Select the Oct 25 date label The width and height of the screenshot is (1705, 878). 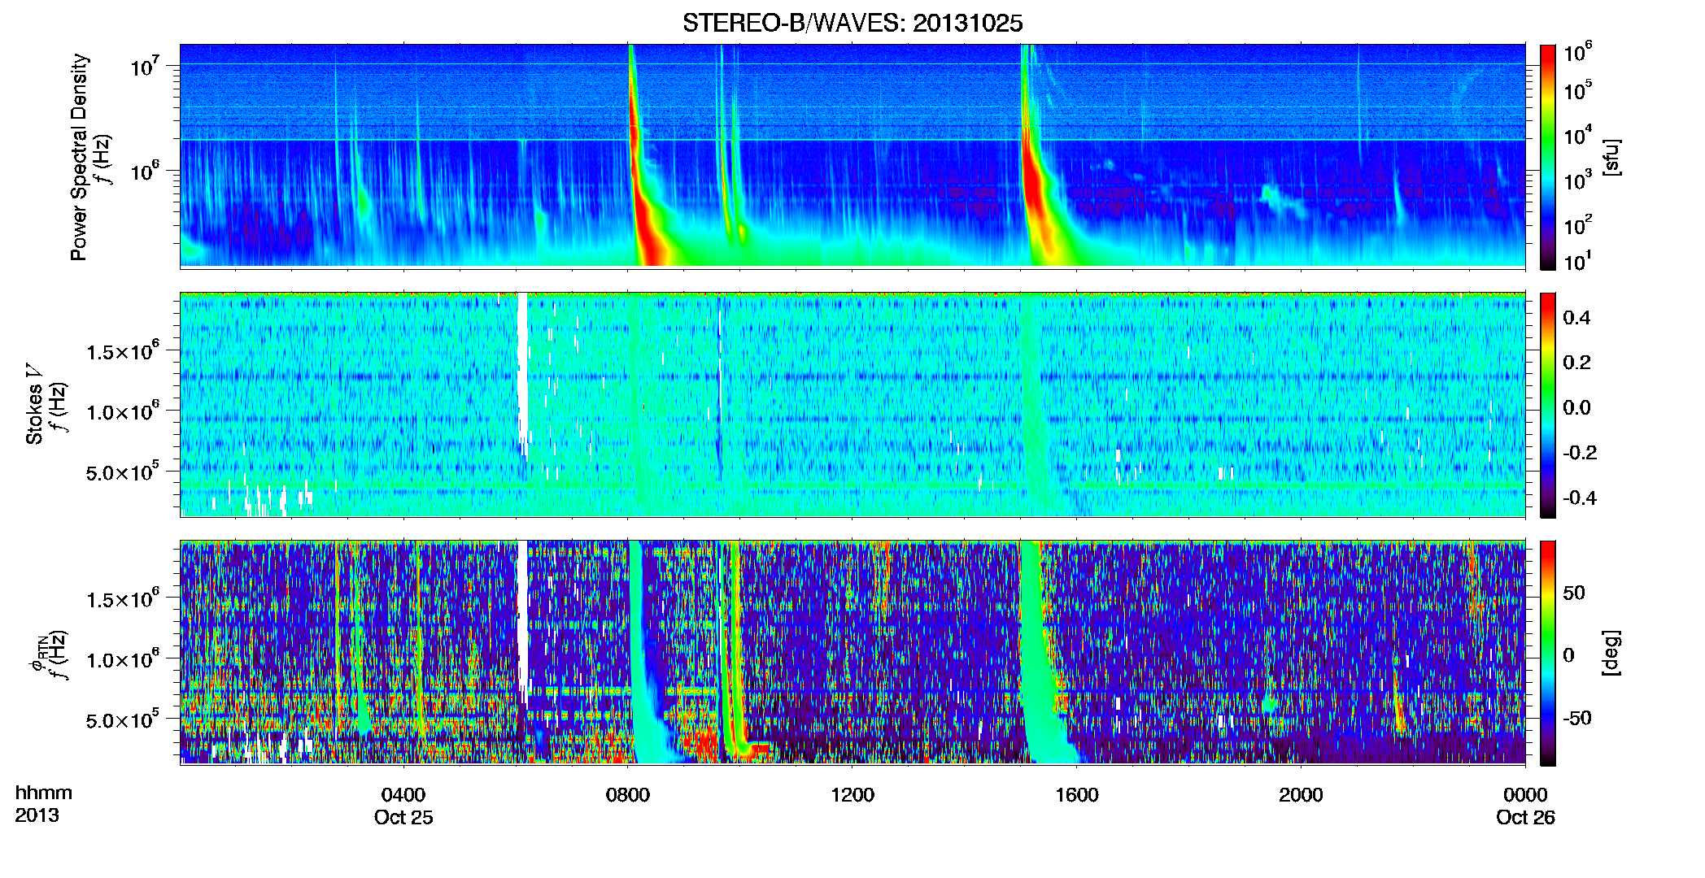(403, 817)
